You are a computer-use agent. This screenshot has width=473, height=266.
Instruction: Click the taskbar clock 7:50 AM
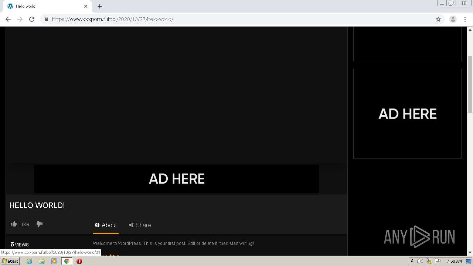[454, 261]
